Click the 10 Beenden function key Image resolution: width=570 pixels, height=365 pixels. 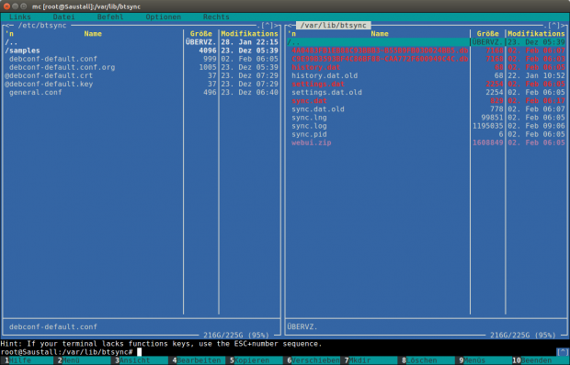[x=541, y=360]
